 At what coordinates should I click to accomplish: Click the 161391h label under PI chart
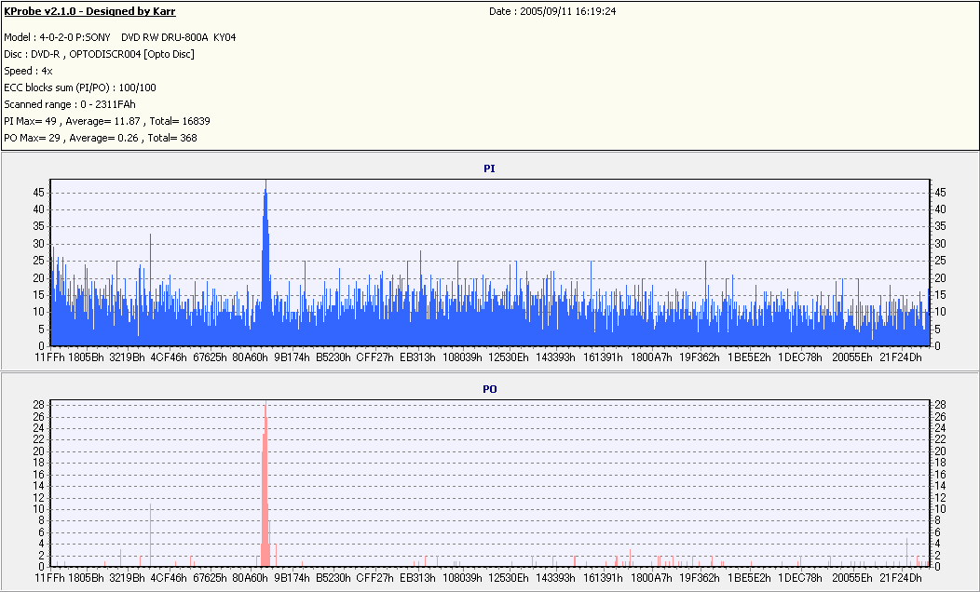[x=603, y=357]
